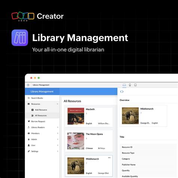Viewport: 178px width, 178px height.
Task: Click the green maximize window dot
Action: 39,78
